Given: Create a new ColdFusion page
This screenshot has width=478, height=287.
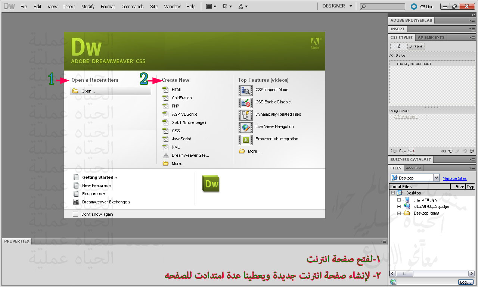Looking at the screenshot, I should point(177,98).
